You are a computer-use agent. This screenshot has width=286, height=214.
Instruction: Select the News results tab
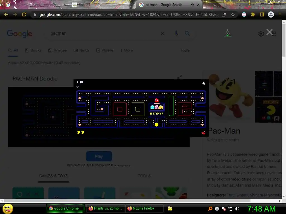[81, 50]
